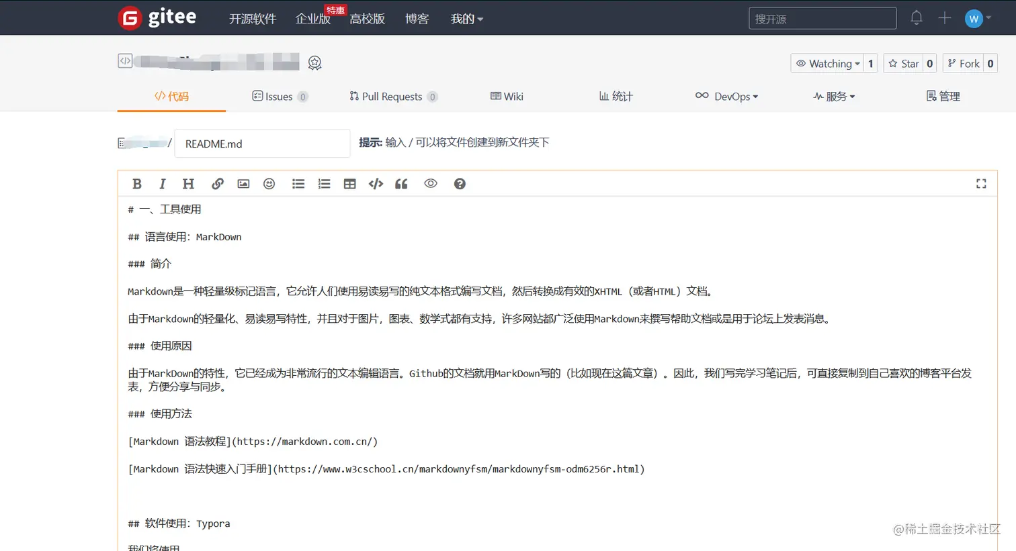Click the '# 一、工具使用' heading line
The image size is (1016, 551).
tap(165, 209)
